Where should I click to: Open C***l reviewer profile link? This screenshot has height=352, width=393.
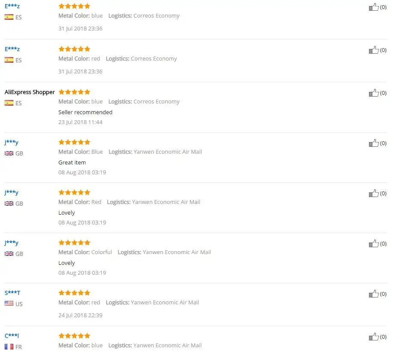[x=12, y=336]
